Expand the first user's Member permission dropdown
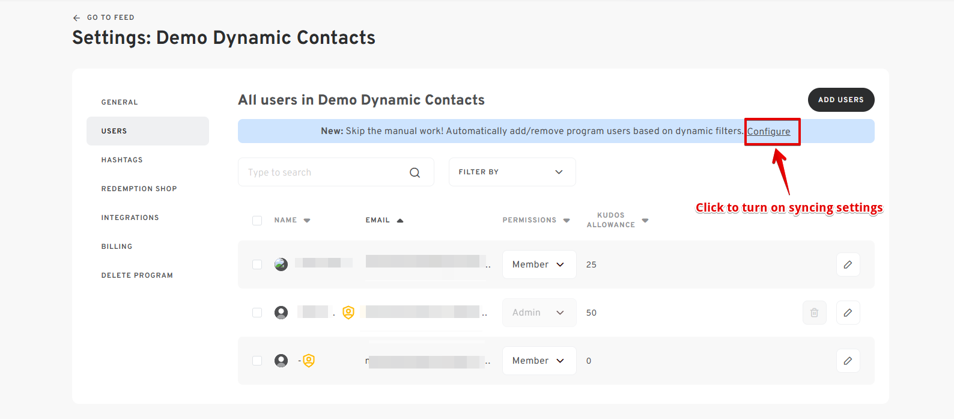The width and height of the screenshot is (954, 419). pyautogui.click(x=539, y=265)
